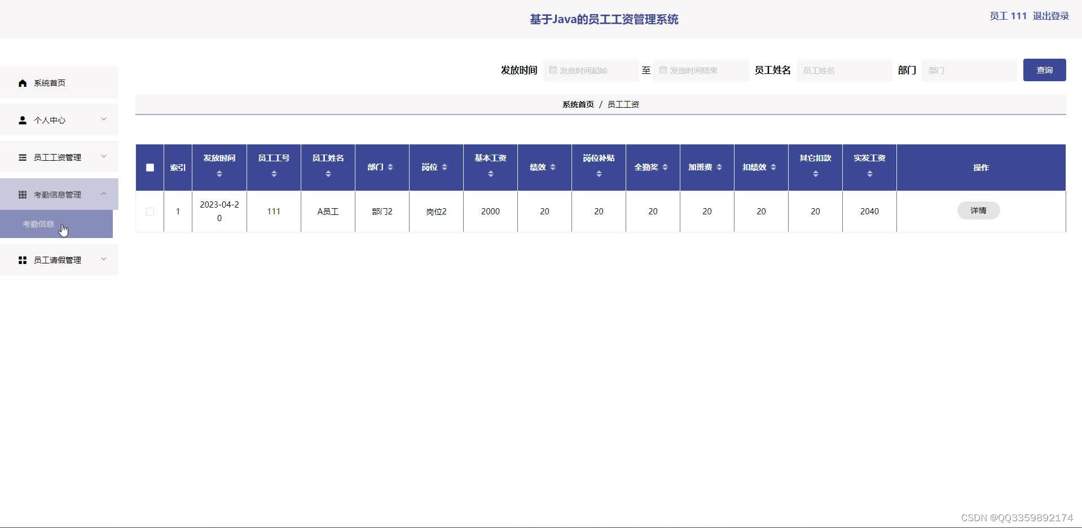
Task: Click the A员工 name cell
Action: pyautogui.click(x=328, y=212)
